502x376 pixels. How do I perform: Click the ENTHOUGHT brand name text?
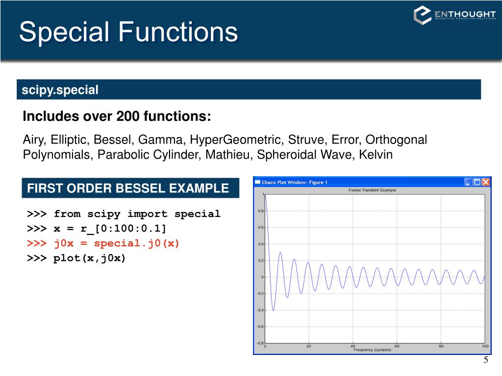pyautogui.click(x=465, y=14)
